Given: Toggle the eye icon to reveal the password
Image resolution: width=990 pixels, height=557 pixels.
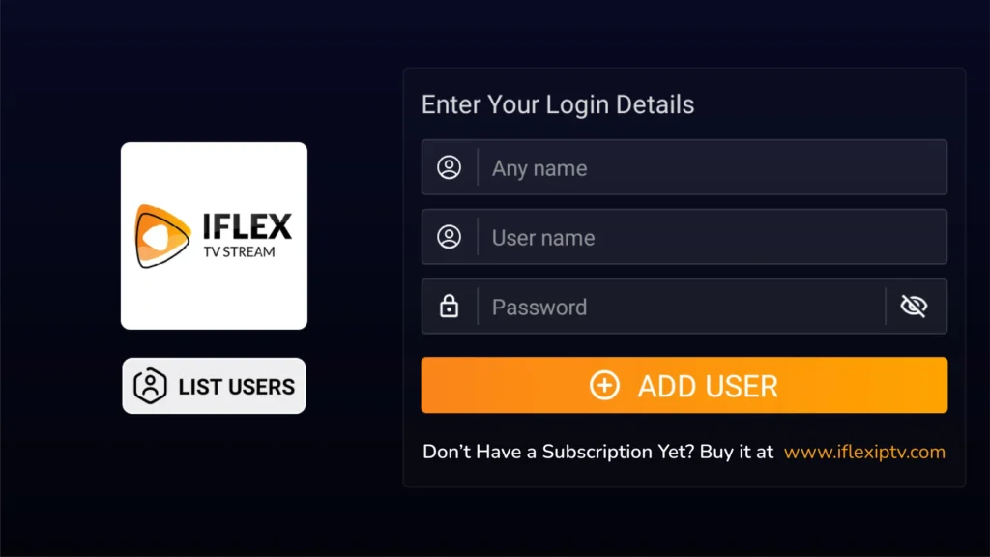Looking at the screenshot, I should (913, 306).
